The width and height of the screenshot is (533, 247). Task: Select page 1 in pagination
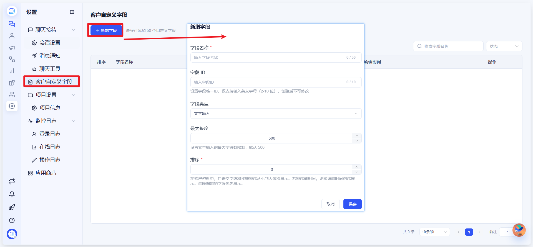(x=469, y=232)
